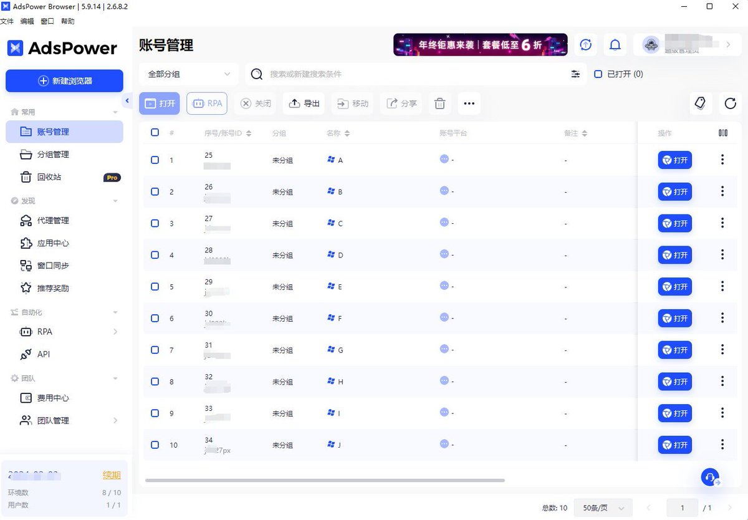Refresh the account list

click(729, 104)
